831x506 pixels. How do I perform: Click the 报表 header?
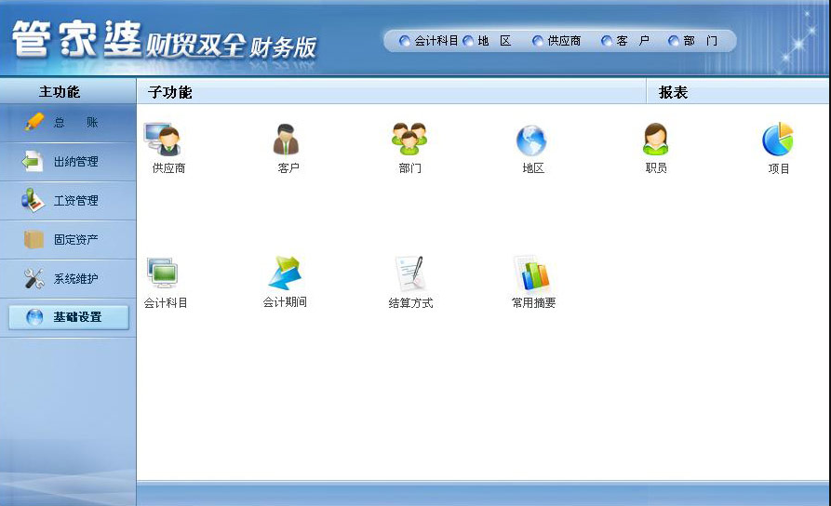pos(673,93)
